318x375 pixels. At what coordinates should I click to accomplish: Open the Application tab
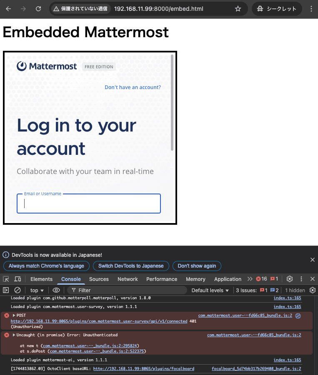click(x=228, y=279)
